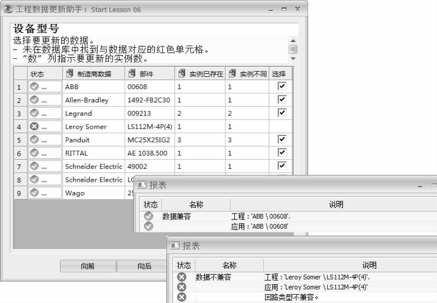
Task: Click the 部件 column header icon
Action: coord(132,73)
